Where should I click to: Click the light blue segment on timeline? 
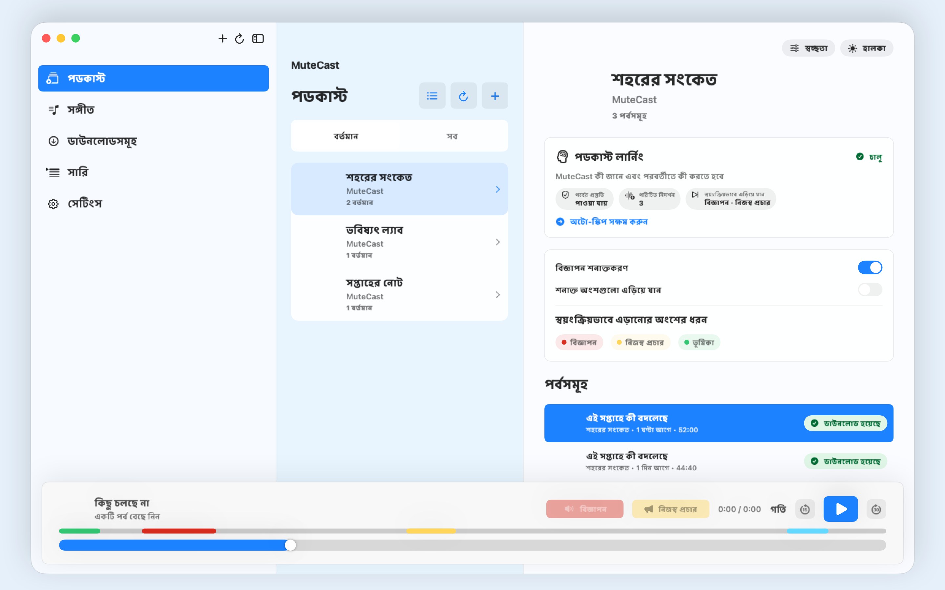coord(808,531)
